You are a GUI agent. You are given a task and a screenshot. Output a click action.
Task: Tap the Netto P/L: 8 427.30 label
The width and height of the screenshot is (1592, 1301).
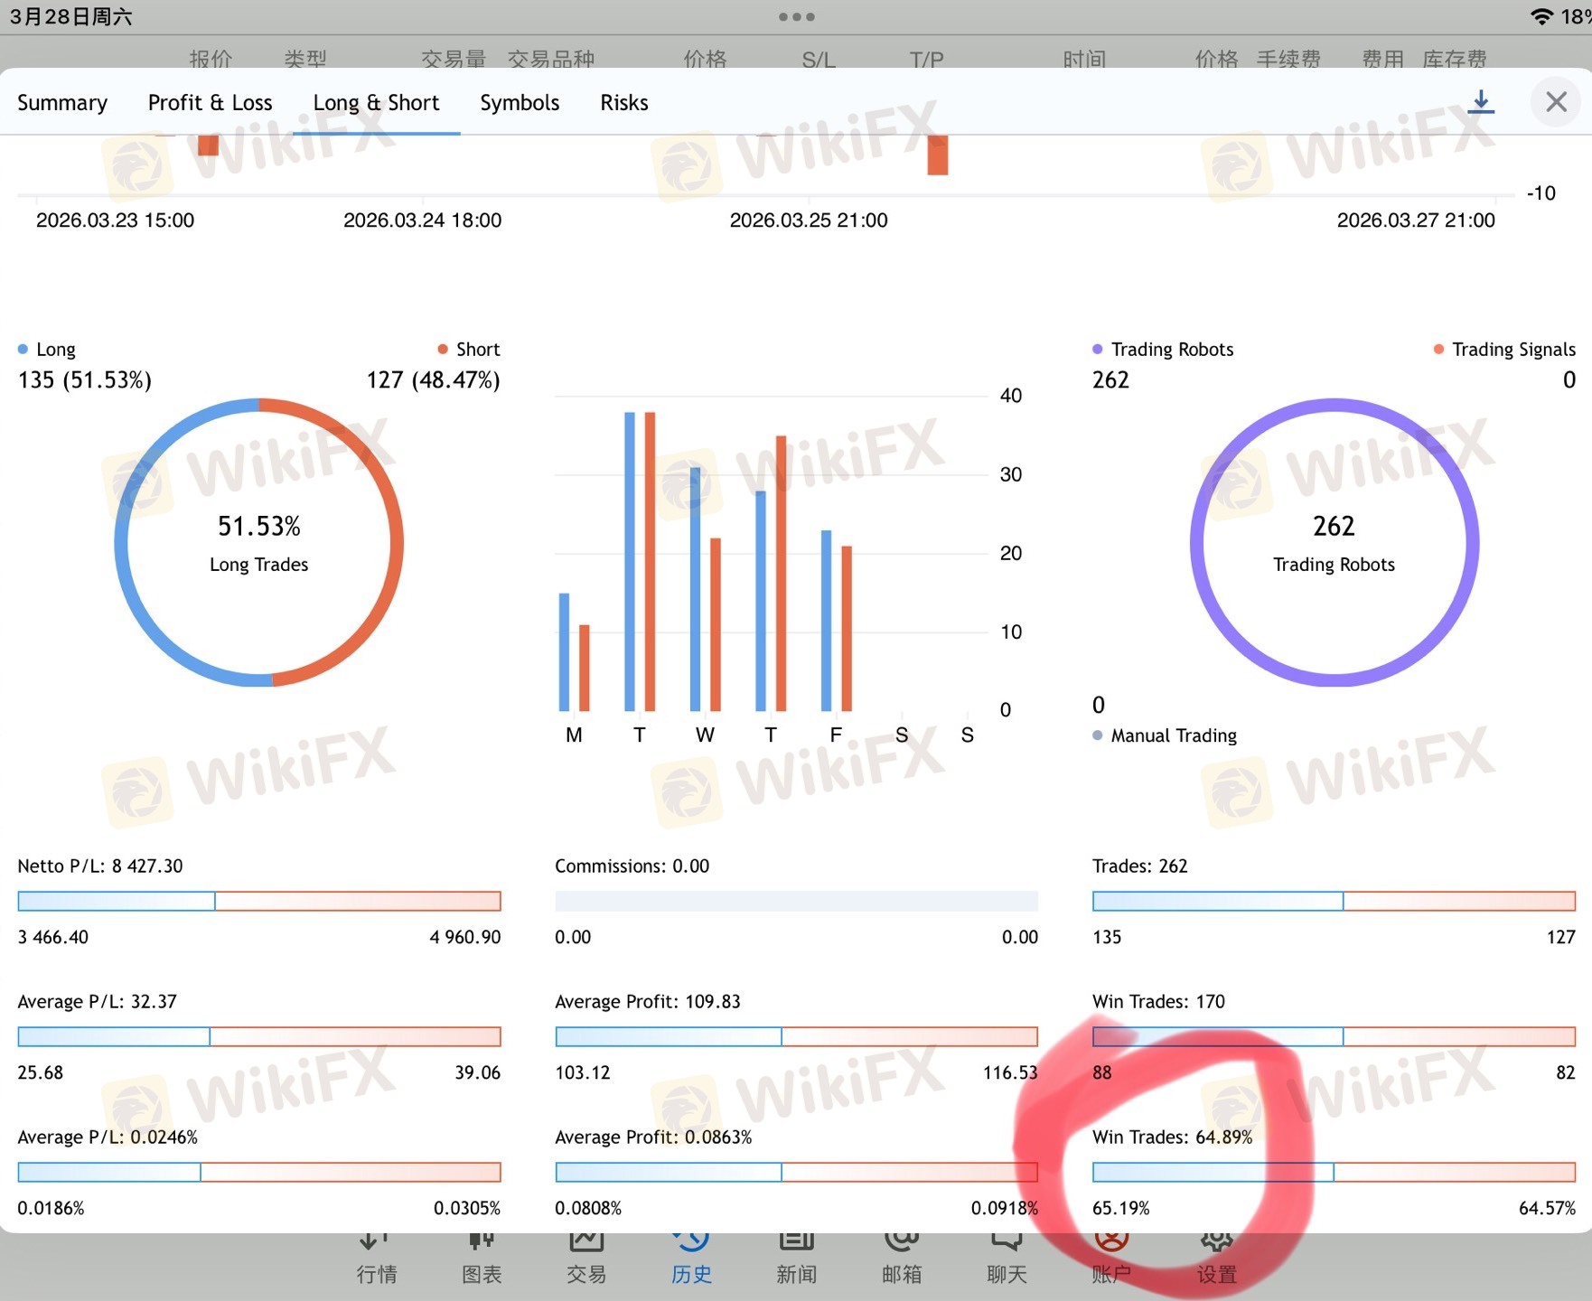[x=100, y=866]
